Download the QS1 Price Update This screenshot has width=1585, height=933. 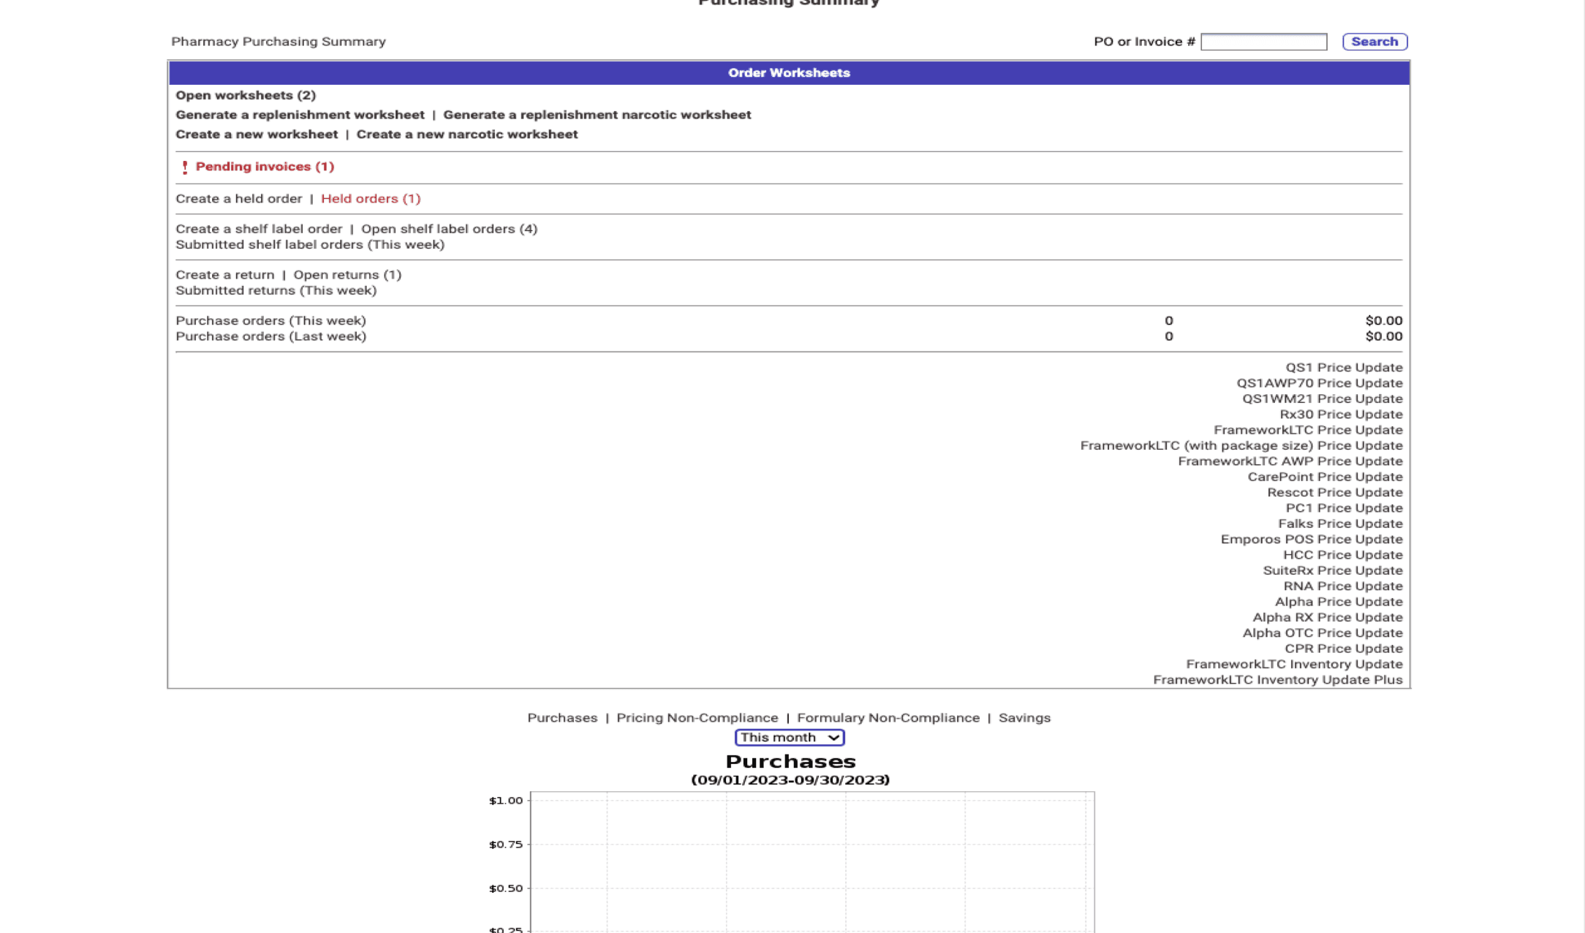coord(1343,368)
